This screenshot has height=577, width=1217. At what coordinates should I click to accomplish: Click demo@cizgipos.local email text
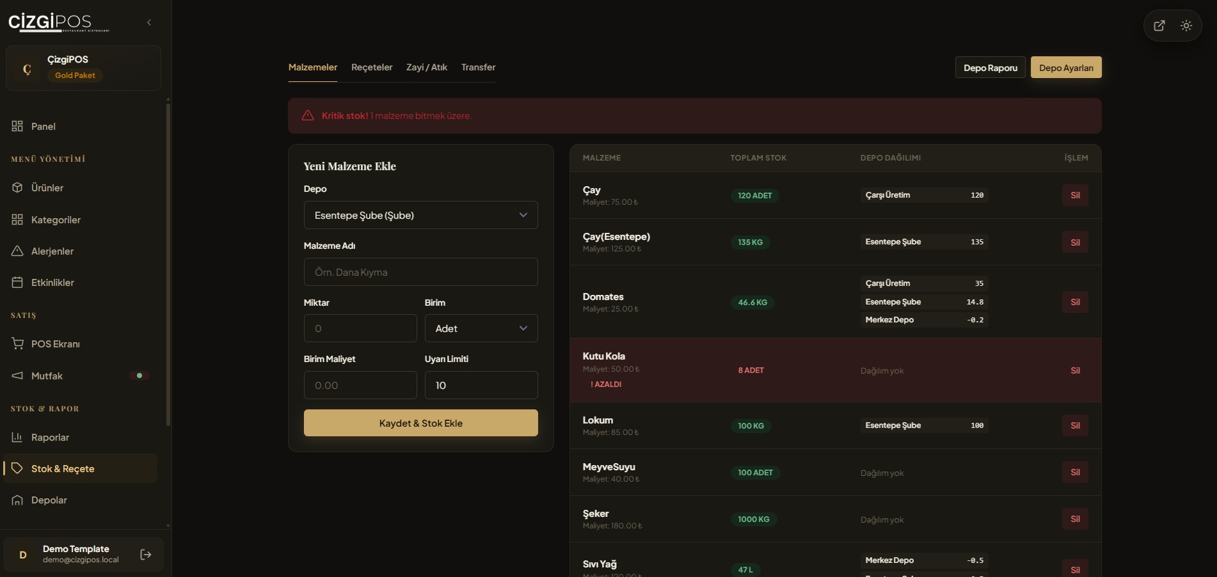click(81, 560)
